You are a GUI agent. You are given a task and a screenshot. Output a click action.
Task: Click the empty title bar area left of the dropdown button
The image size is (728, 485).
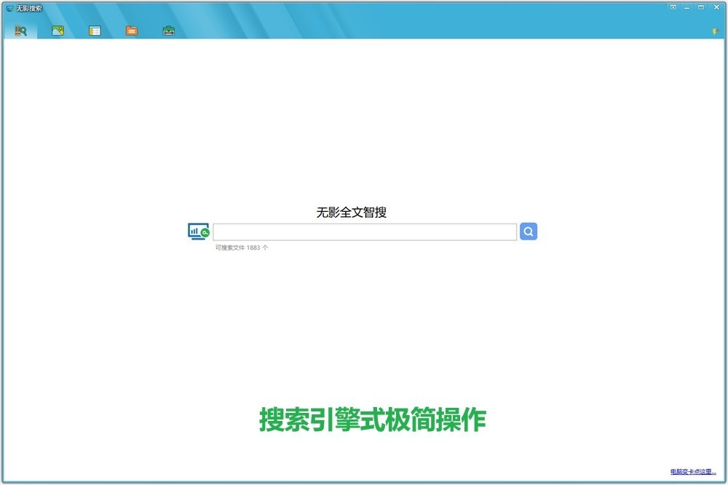[364, 7]
